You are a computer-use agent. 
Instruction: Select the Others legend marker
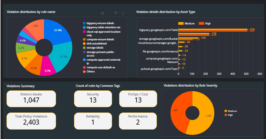click(x=84, y=71)
